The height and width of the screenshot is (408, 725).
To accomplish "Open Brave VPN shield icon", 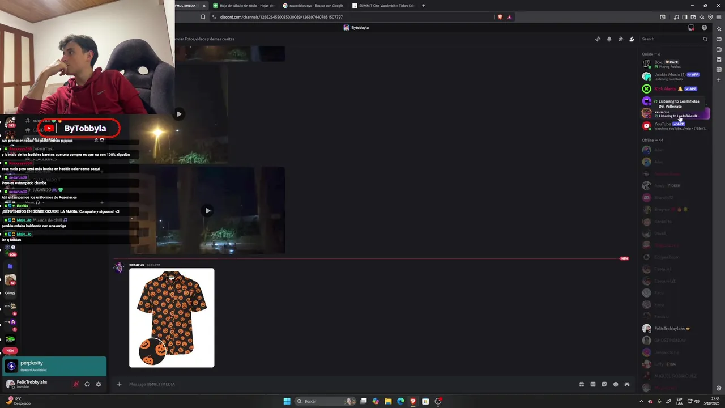I will [710, 17].
